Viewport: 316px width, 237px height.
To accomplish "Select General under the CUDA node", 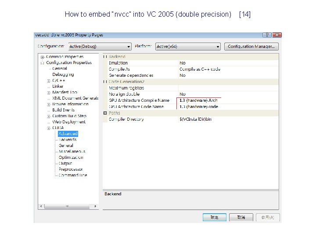I will [x=66, y=146].
